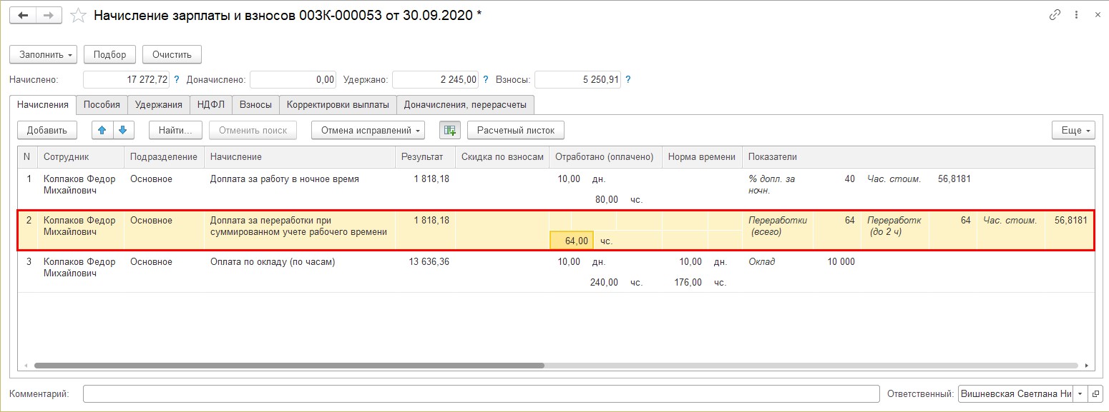Show help for Начислено question mark

click(x=177, y=80)
